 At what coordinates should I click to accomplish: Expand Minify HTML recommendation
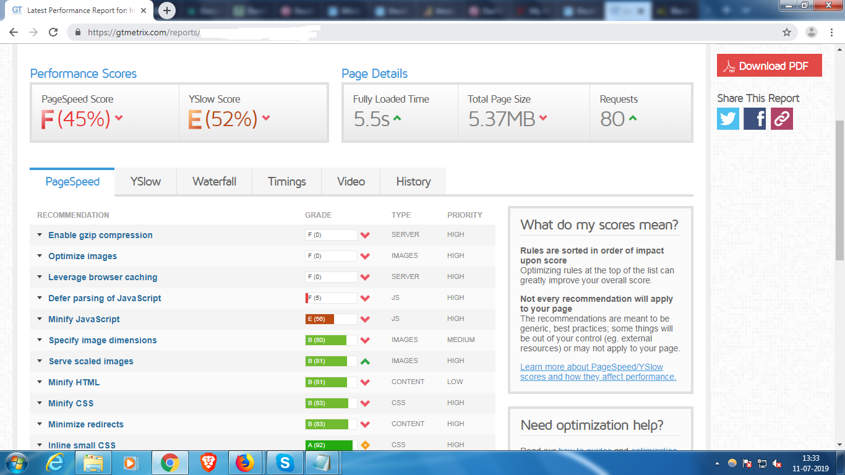pyautogui.click(x=40, y=382)
